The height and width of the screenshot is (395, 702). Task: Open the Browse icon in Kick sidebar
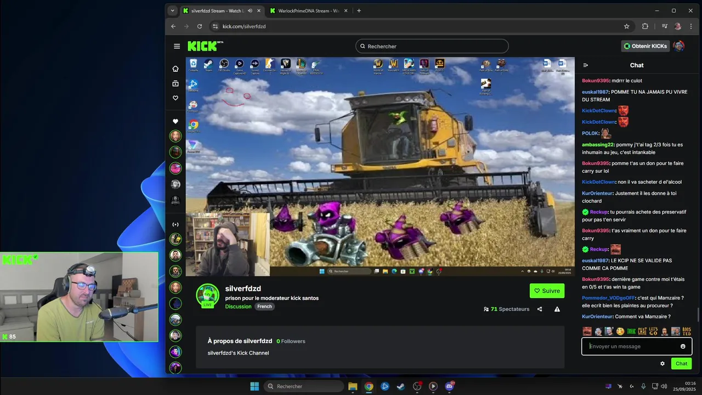click(x=175, y=83)
